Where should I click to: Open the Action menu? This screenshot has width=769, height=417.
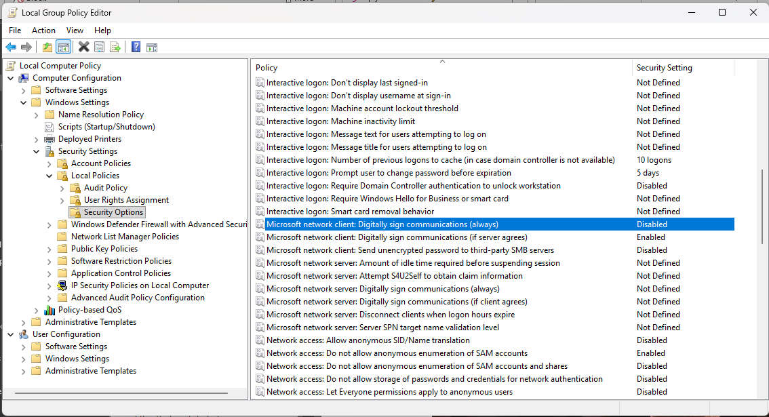[x=43, y=31]
